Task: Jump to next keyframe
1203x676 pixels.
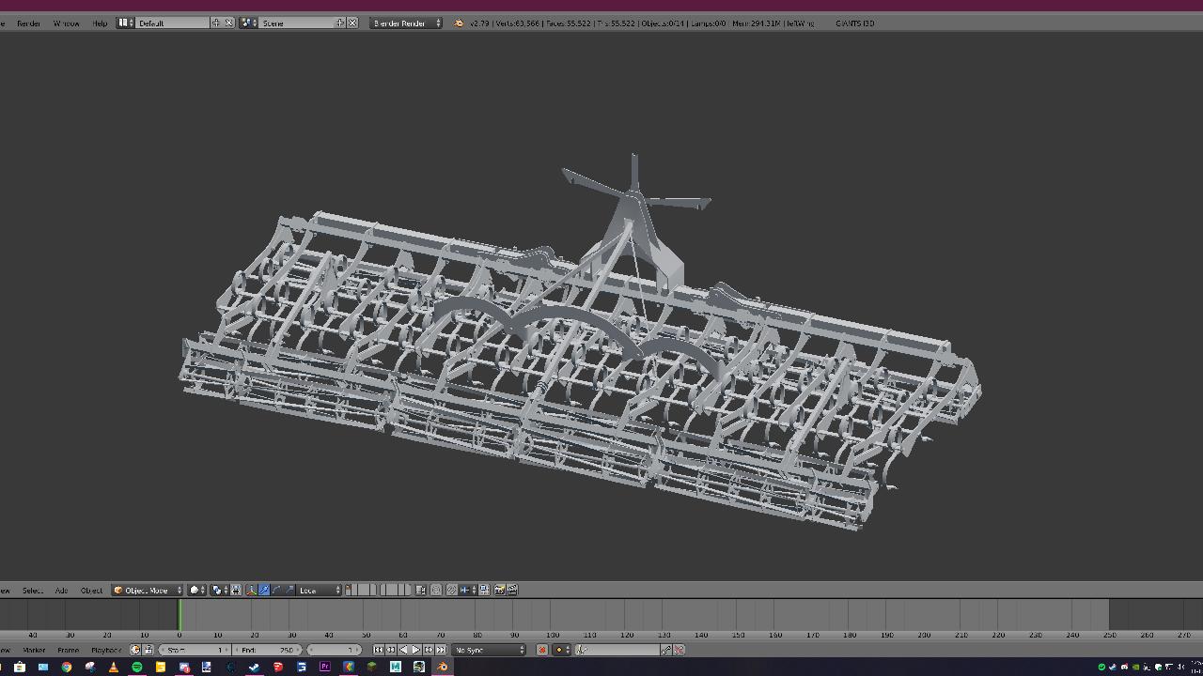Action: [429, 650]
